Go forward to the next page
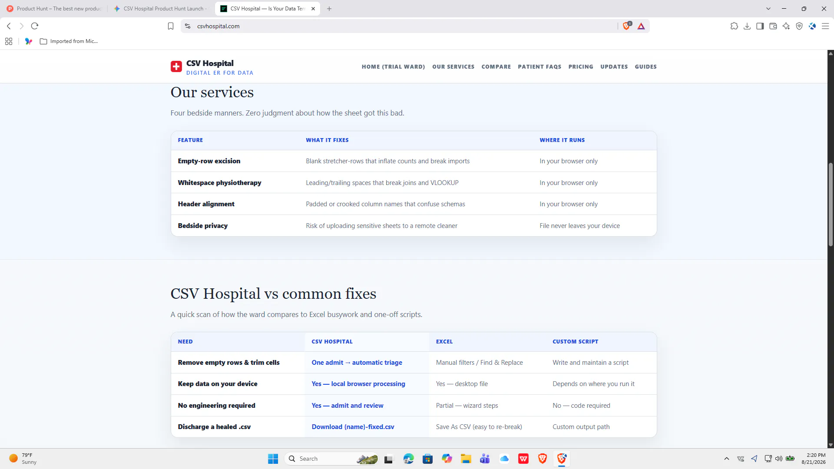The image size is (834, 469). point(21,26)
